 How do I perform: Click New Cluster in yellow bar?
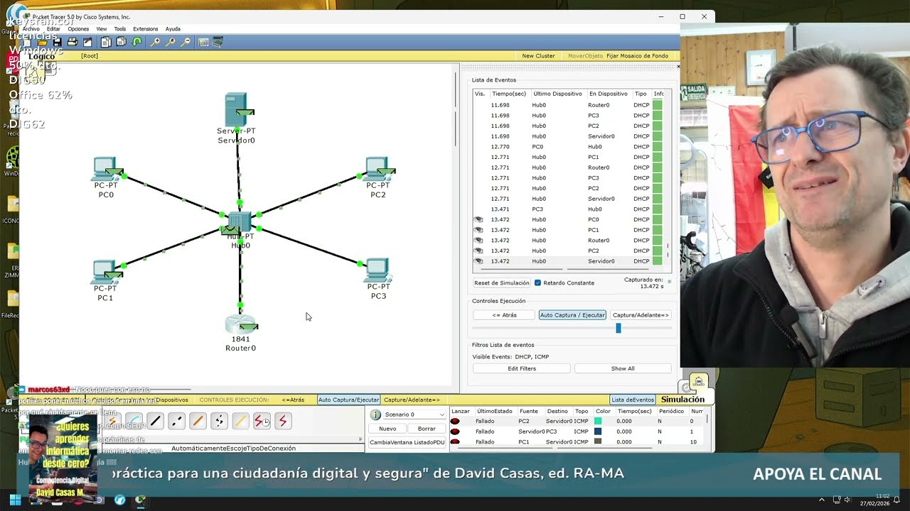click(538, 55)
